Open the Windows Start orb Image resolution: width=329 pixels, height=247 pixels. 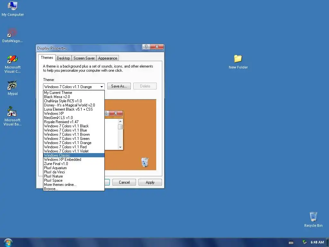click(8, 242)
